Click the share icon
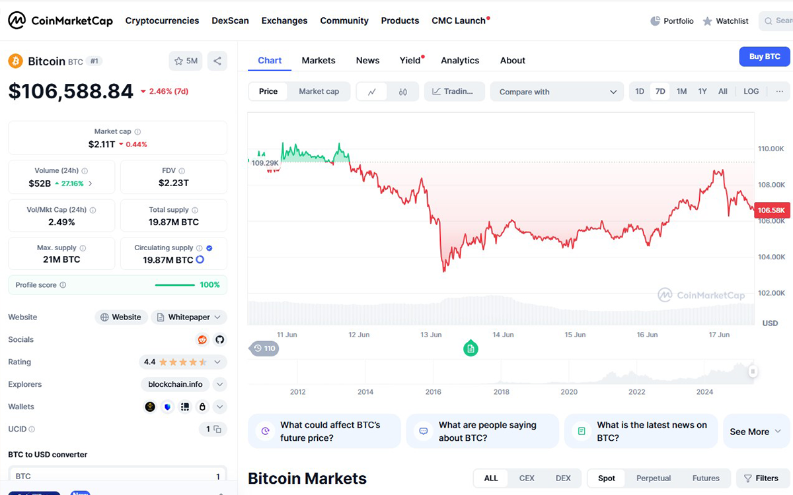This screenshot has height=495, width=793. (x=217, y=61)
